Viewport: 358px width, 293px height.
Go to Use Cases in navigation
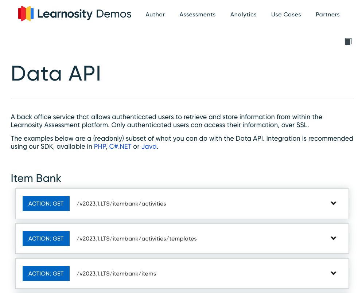point(286,15)
